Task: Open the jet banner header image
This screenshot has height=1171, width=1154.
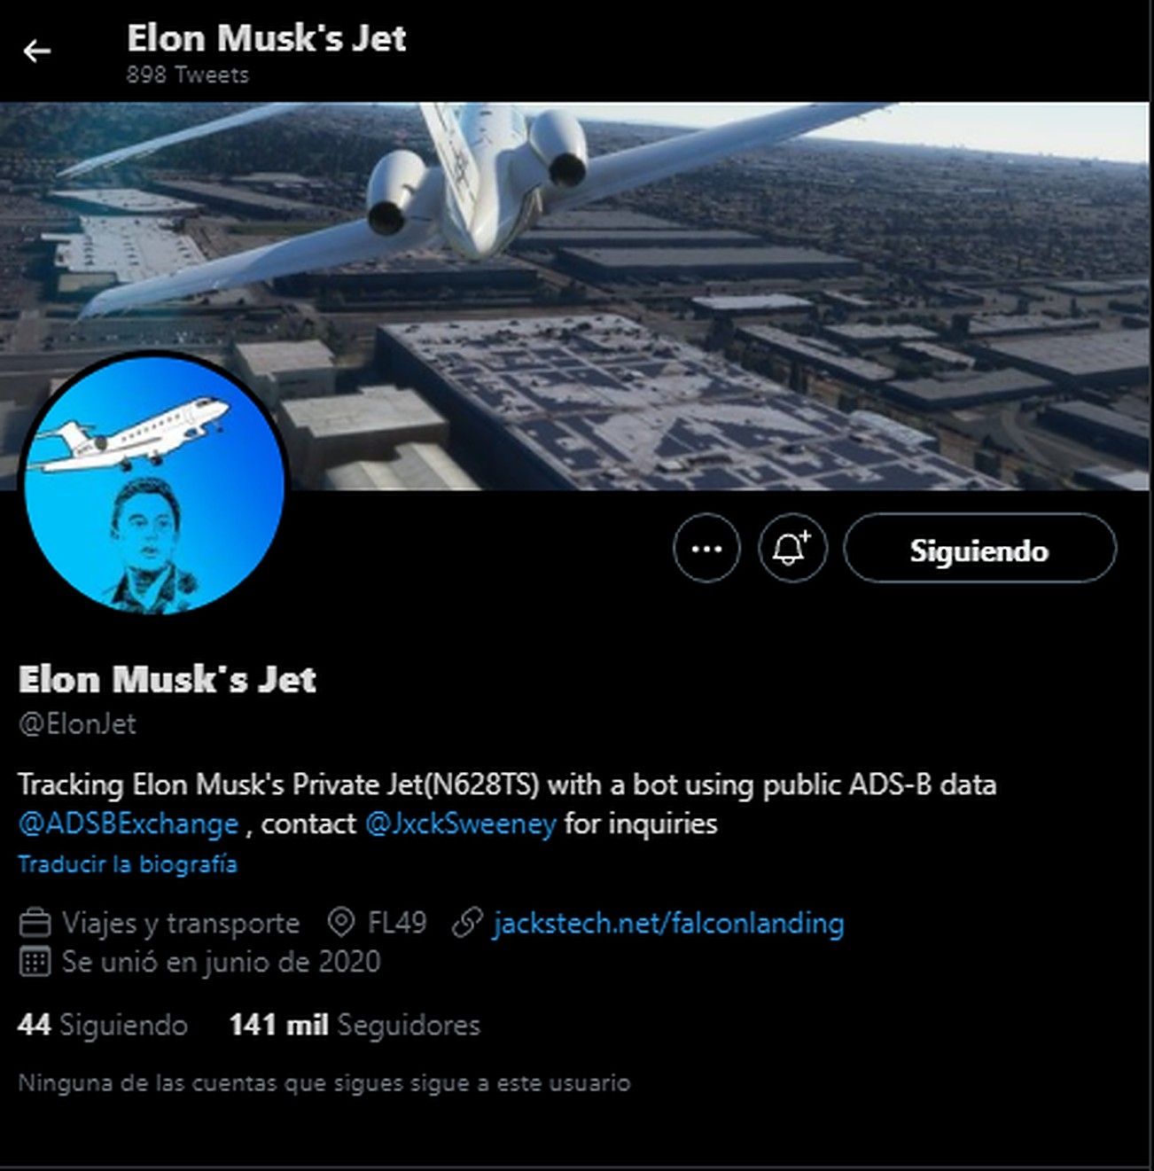Action: 576,296
